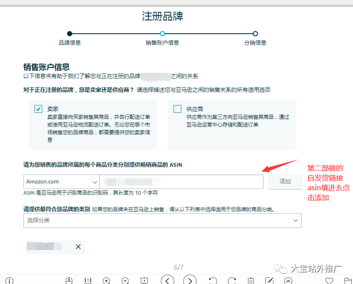The image size is (353, 284).
Task: Go to next image arrow
Action: click(190, 280)
